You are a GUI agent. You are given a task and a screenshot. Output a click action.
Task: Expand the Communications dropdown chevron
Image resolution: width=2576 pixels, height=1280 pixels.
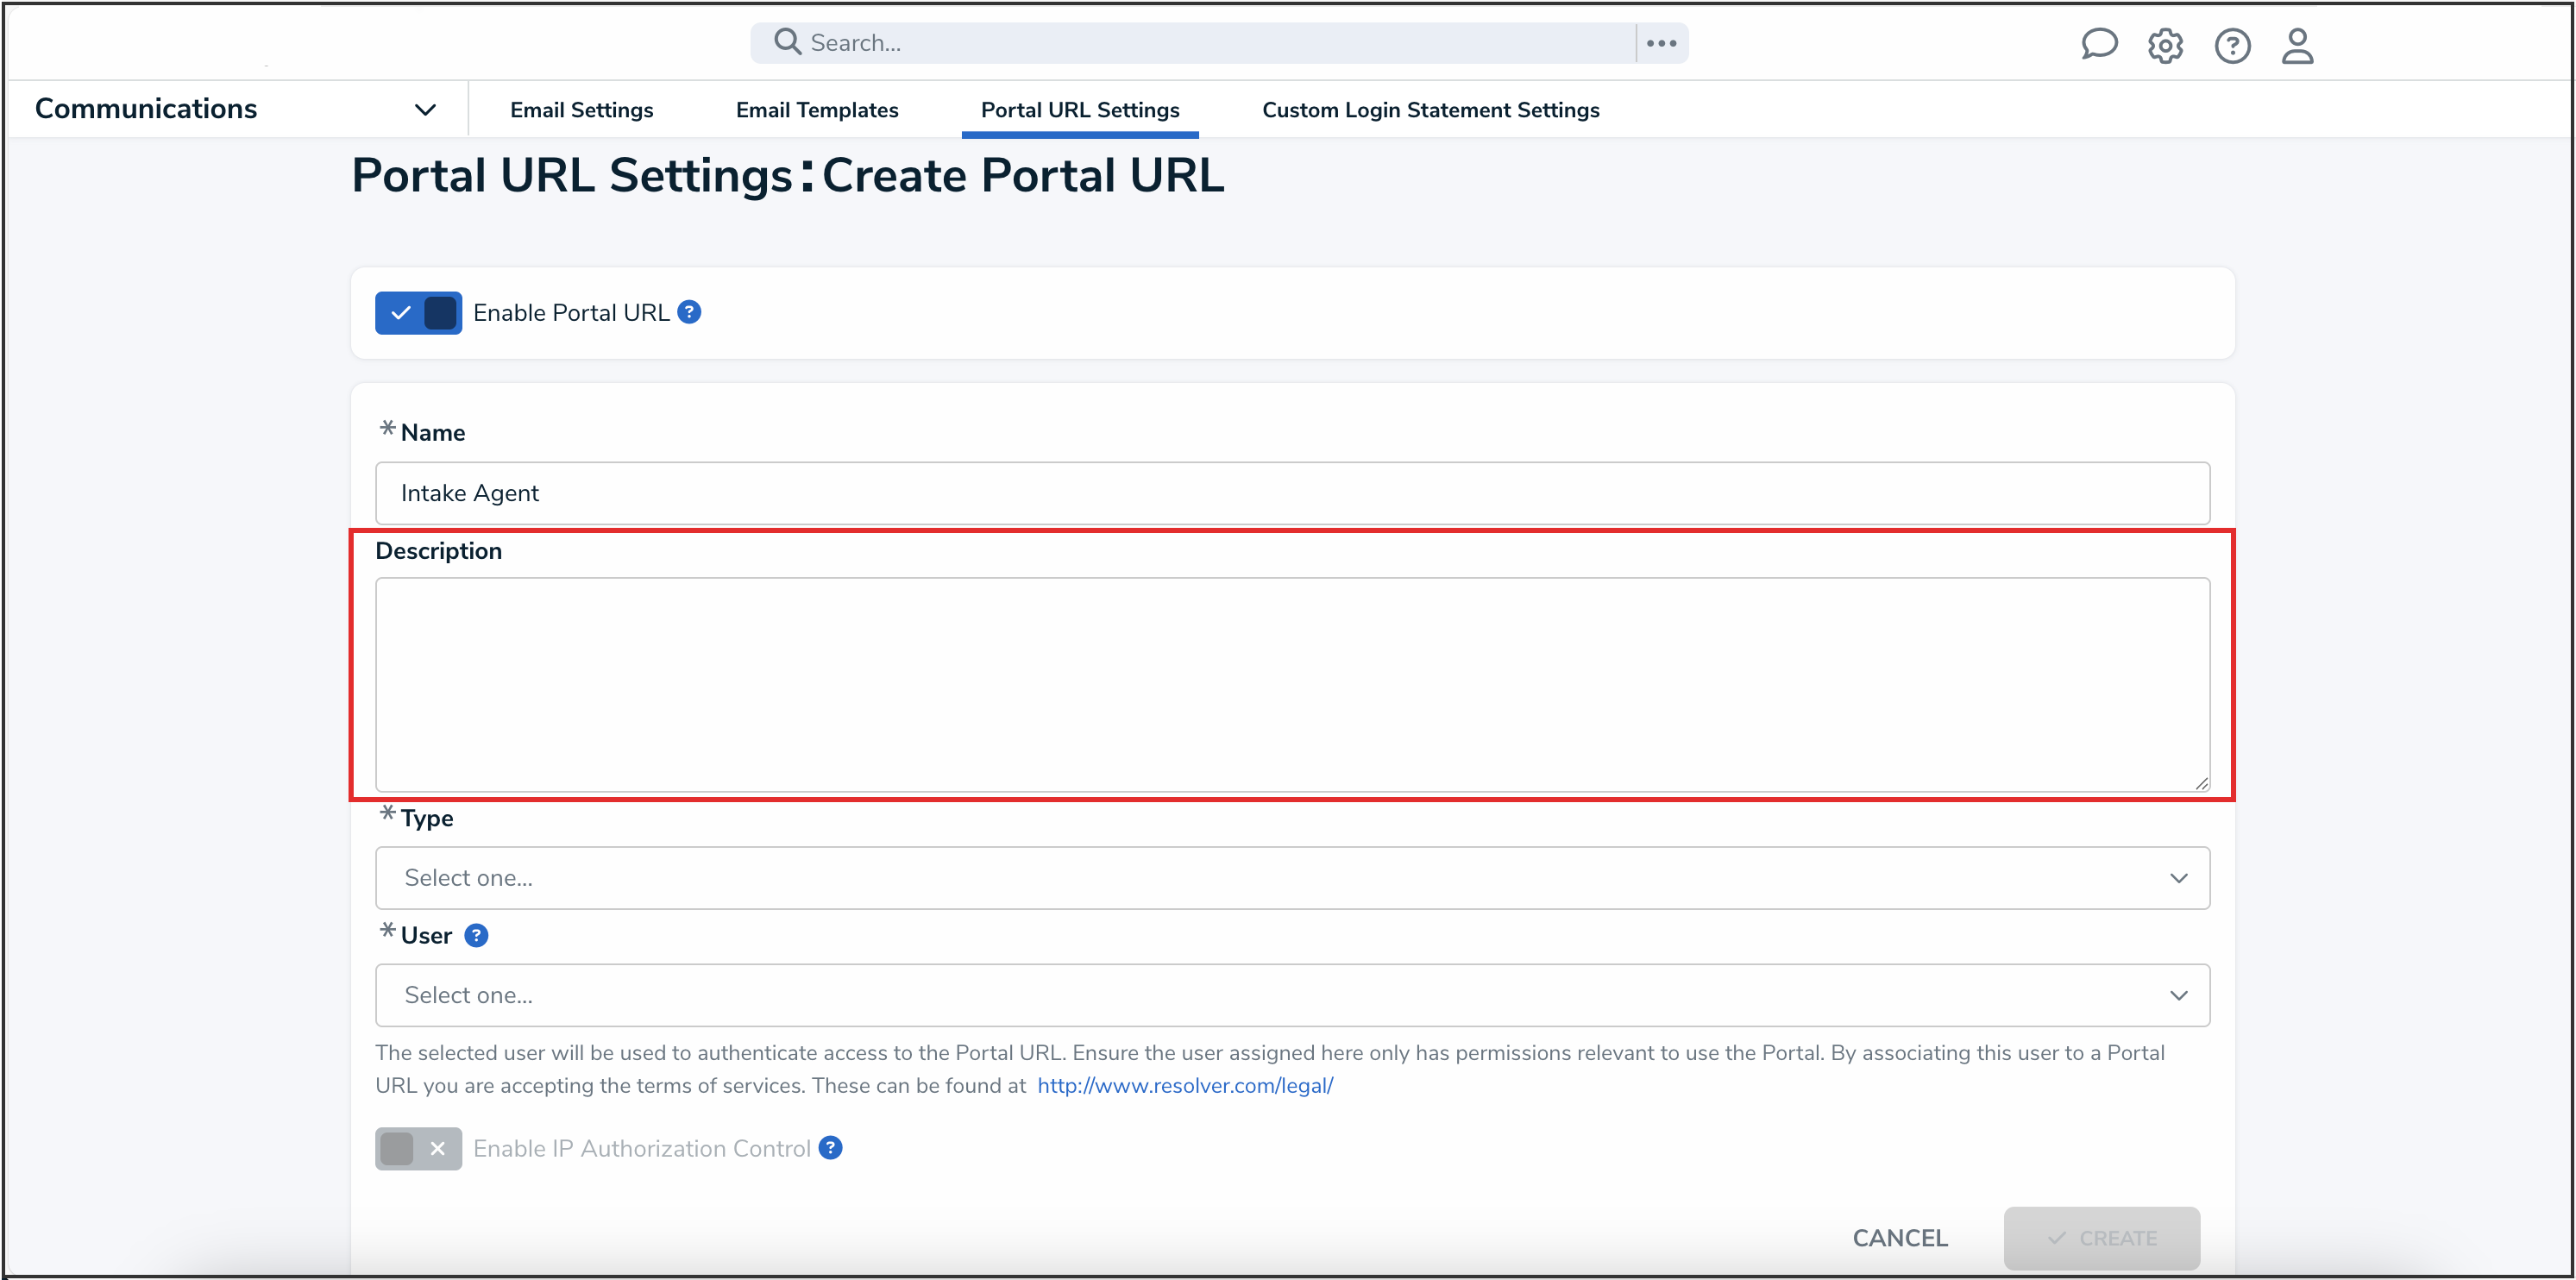pos(425,109)
